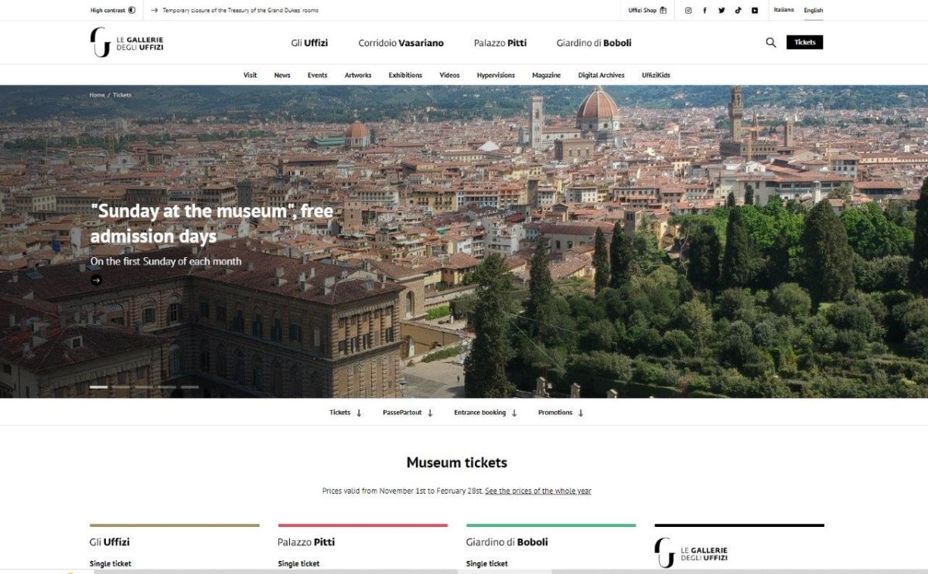
Task: Toggle High contrast mode
Action: (x=113, y=10)
